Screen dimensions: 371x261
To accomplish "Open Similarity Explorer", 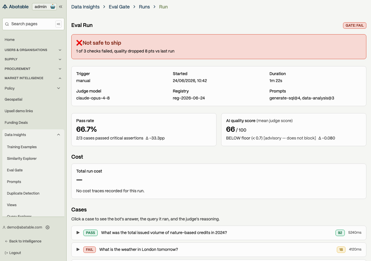I will (x=22, y=159).
